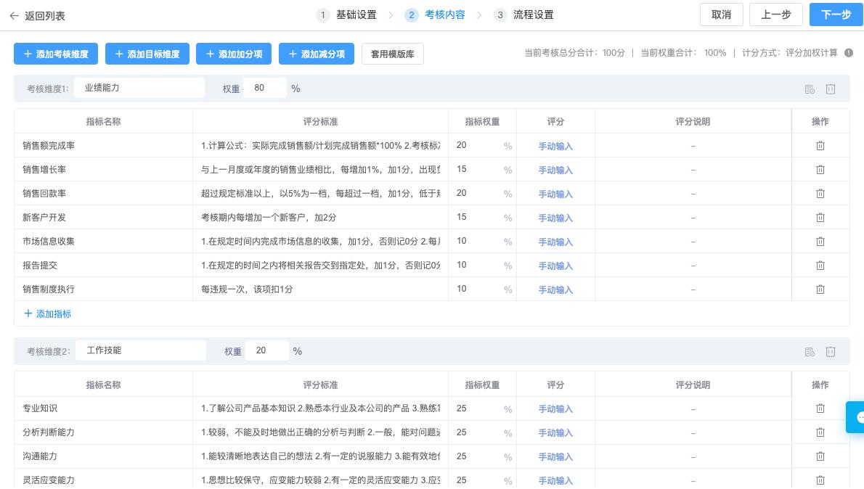Click scoring standard text of 新客户开发
864x489 pixels.
click(x=269, y=218)
